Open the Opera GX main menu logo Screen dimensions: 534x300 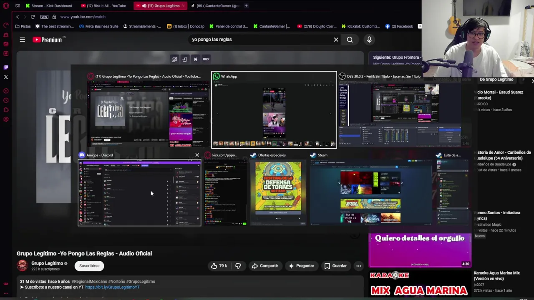coord(6,6)
